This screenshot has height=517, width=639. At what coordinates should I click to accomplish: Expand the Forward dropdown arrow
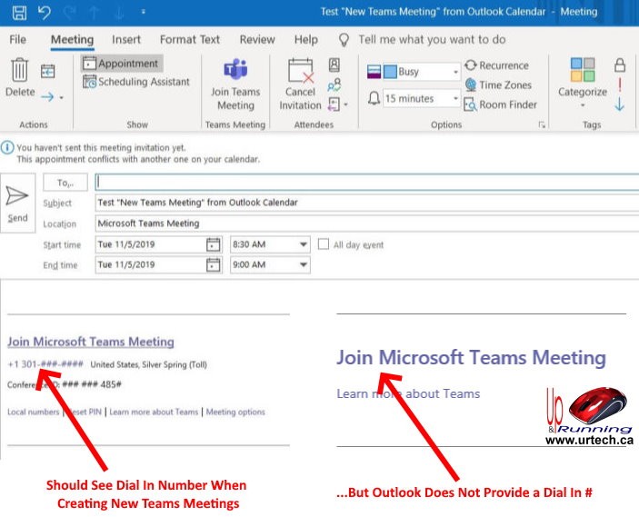coord(62,97)
